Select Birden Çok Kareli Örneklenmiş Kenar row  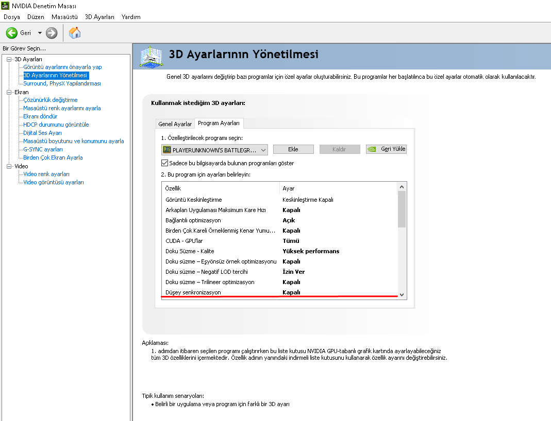[x=280, y=231]
